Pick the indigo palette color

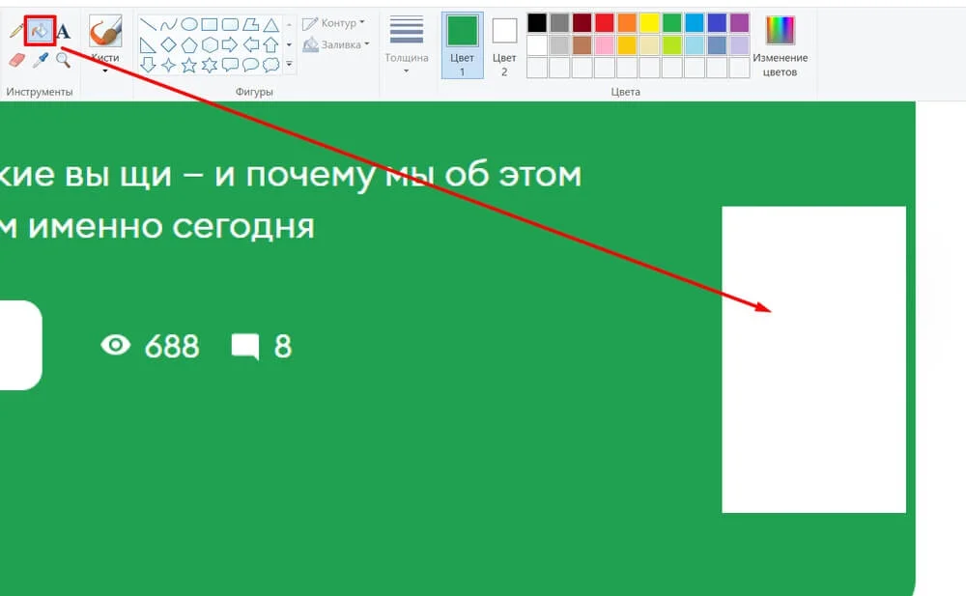coord(717,23)
